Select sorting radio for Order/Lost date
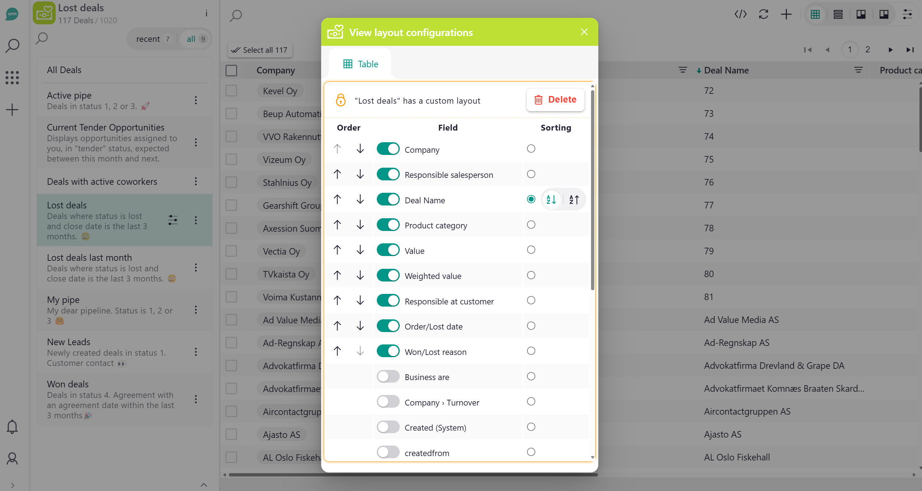The width and height of the screenshot is (922, 491). tap(531, 326)
